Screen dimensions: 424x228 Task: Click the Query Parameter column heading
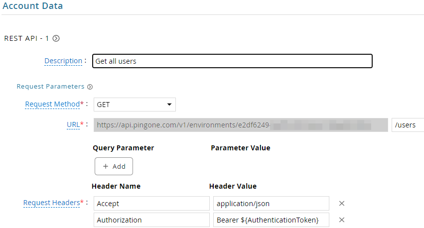123,148
